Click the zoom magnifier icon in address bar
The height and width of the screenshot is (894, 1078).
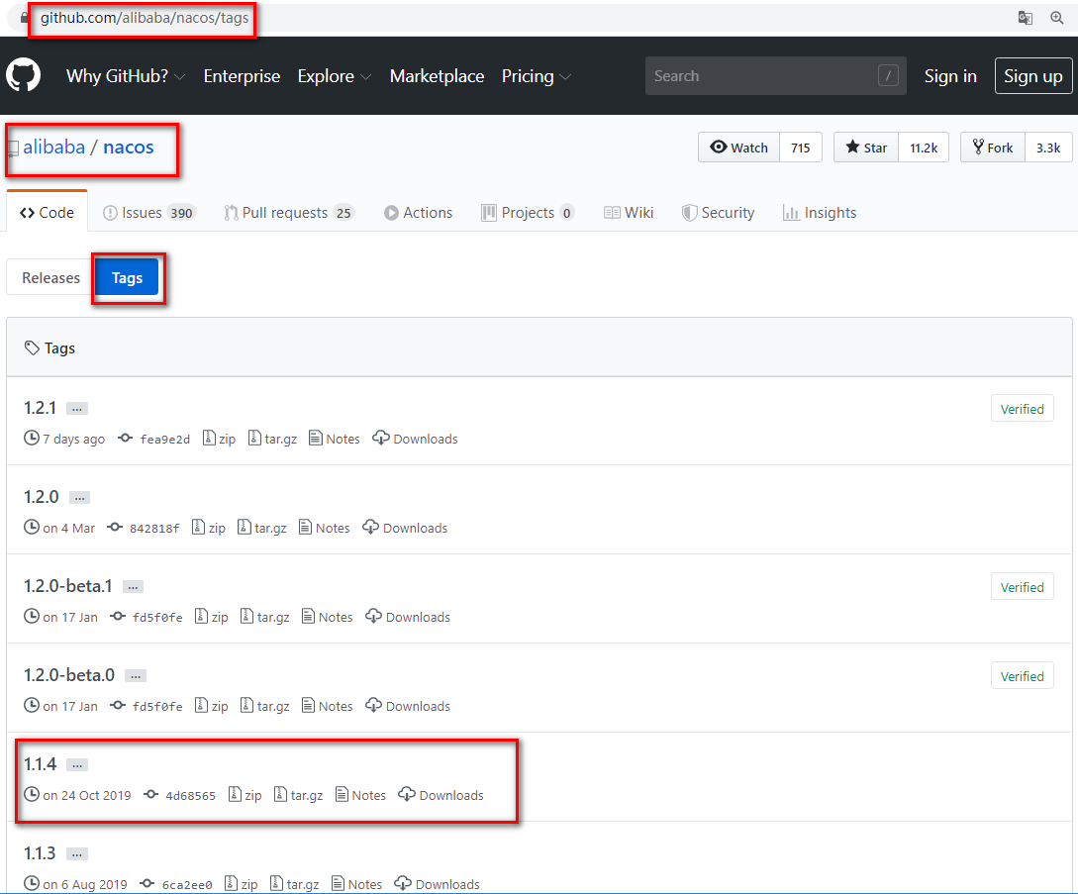pyautogui.click(x=1057, y=18)
